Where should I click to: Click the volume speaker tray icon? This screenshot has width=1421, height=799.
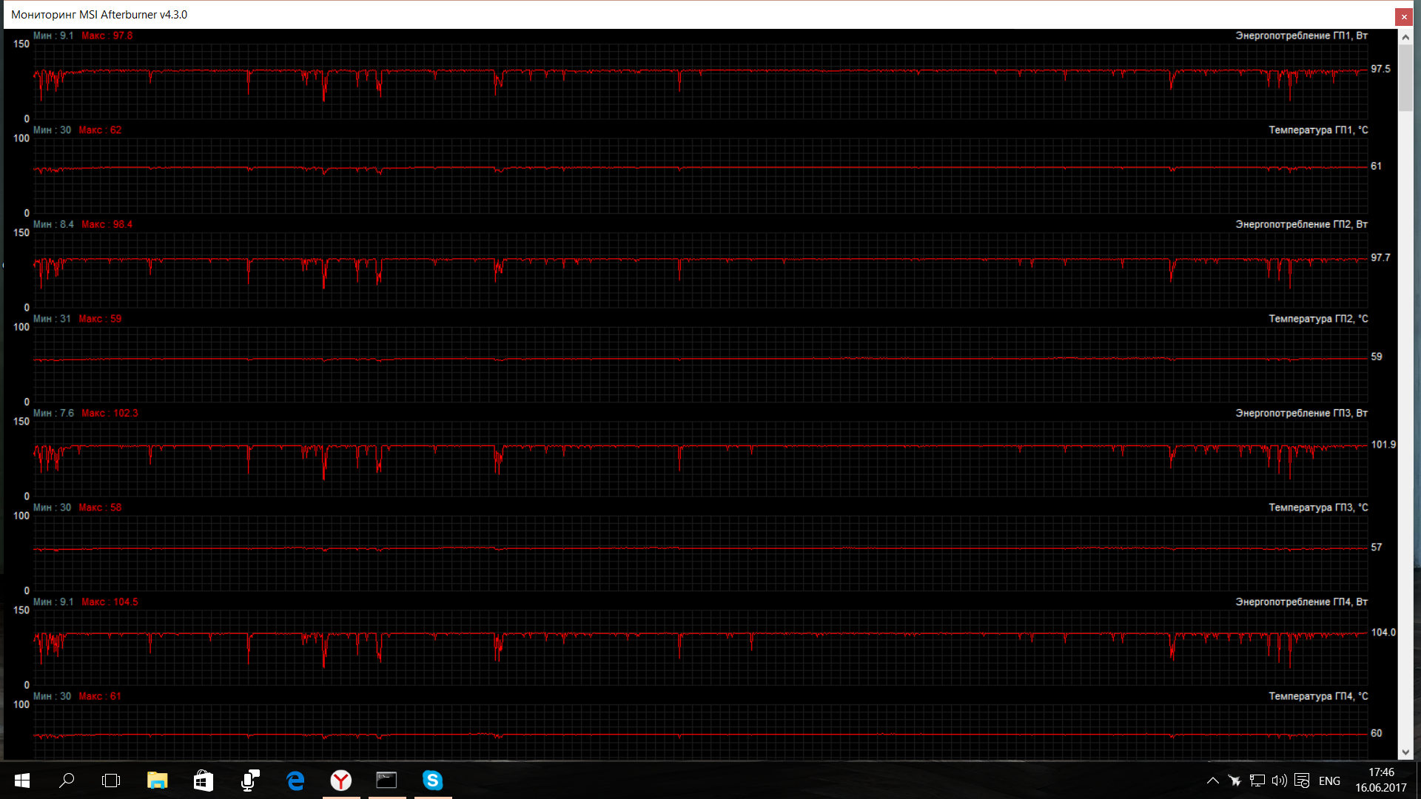(1279, 781)
